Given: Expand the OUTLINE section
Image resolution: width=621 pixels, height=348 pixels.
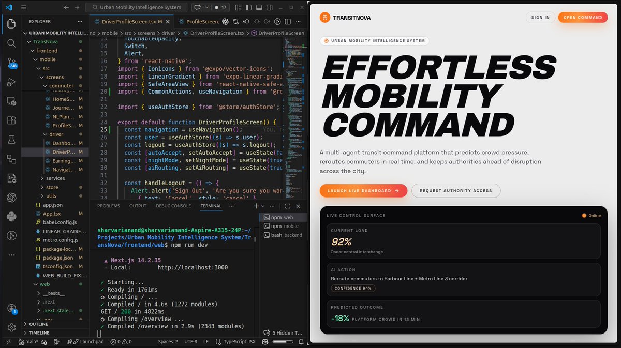Looking at the screenshot, I should click(x=55, y=324).
